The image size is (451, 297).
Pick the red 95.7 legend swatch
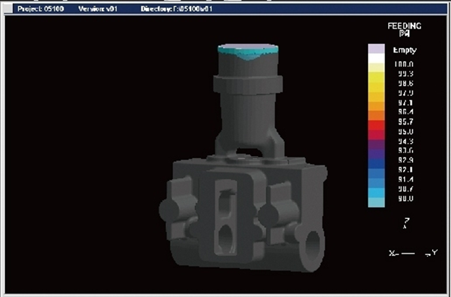click(x=376, y=122)
